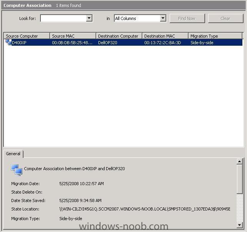Click the State Location path value
Screen dimensions: 247x232
tap(145, 209)
